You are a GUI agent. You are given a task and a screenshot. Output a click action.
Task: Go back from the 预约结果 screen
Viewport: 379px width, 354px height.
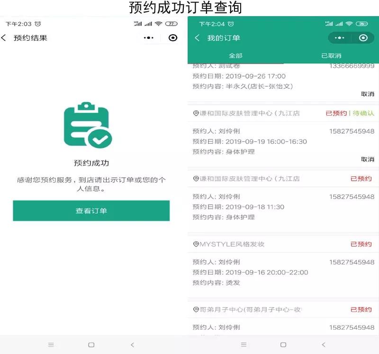(x=3, y=38)
